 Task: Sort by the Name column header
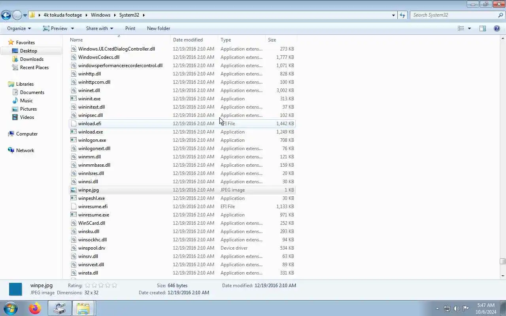[x=120, y=40]
